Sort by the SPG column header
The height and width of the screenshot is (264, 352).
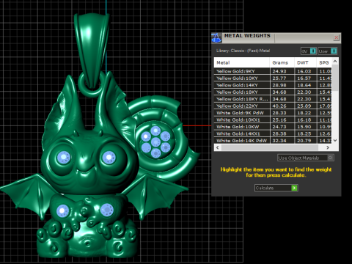click(324, 62)
